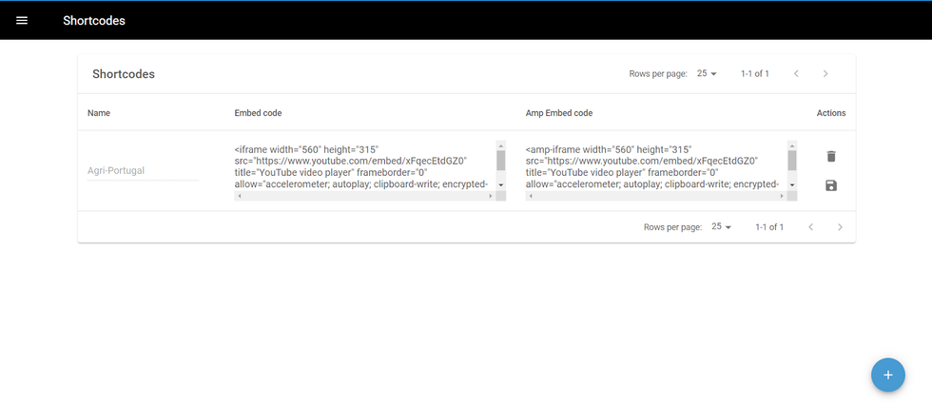This screenshot has width=932, height=404.
Task: Go to previous page in bottom pagination
Action: tap(810, 227)
